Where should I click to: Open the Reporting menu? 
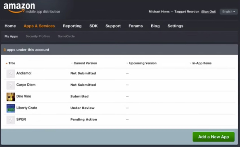[72, 26]
